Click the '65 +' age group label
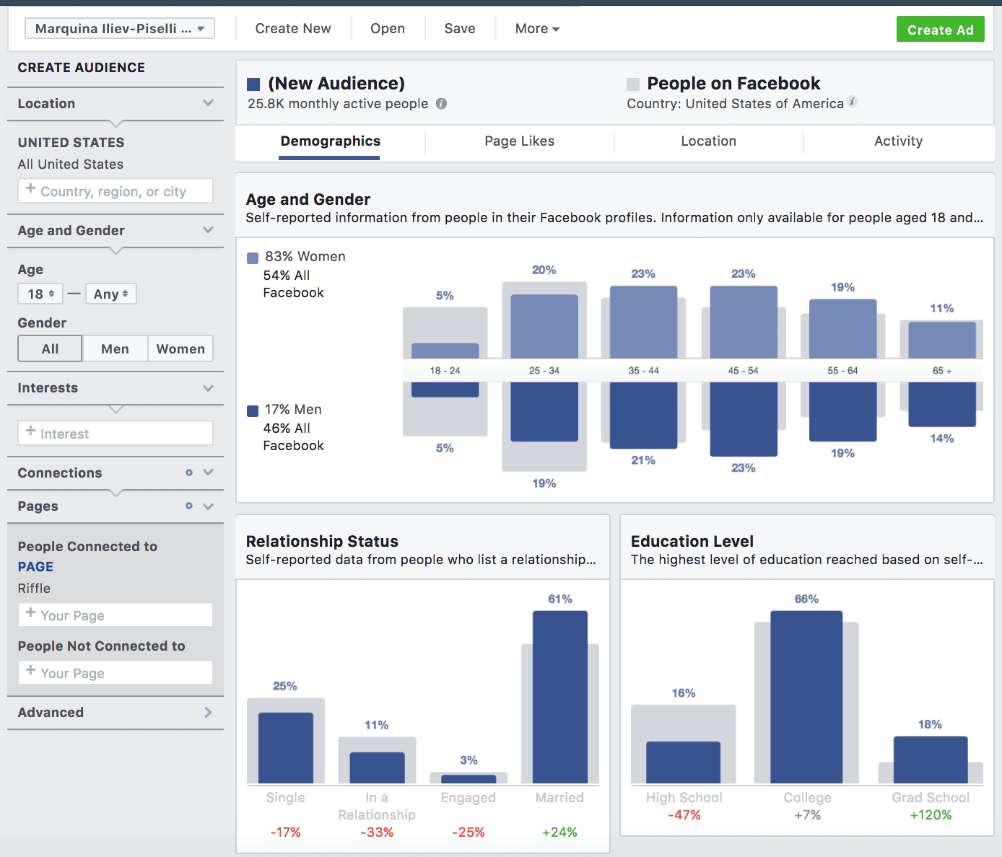The width and height of the screenshot is (1002, 857). coord(942,371)
